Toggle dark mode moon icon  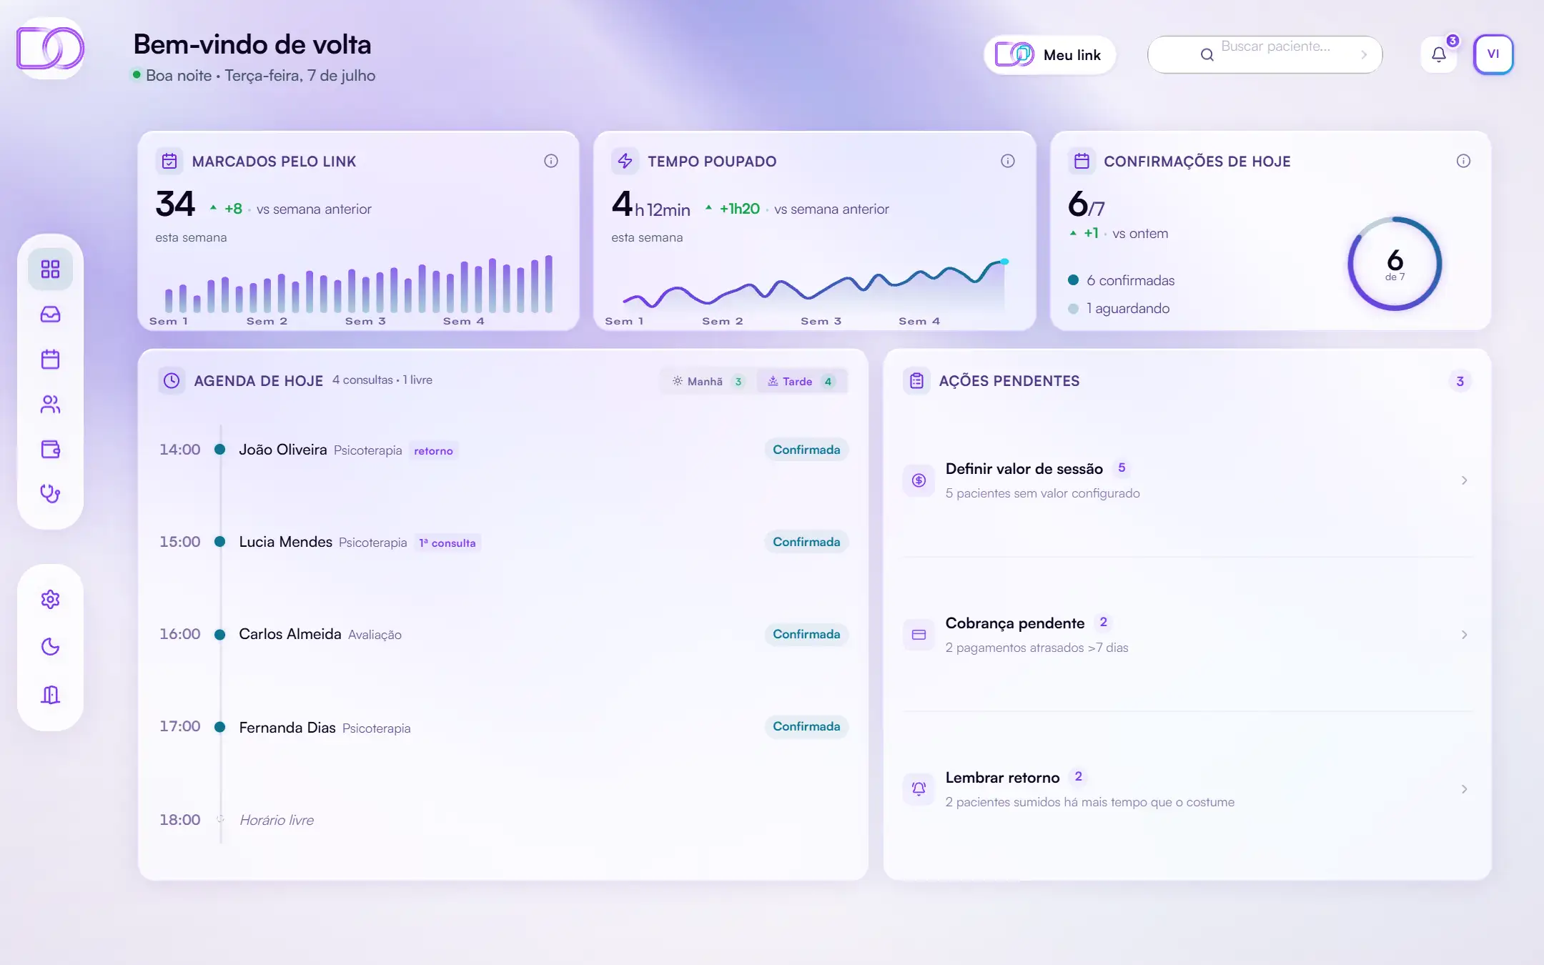point(50,647)
